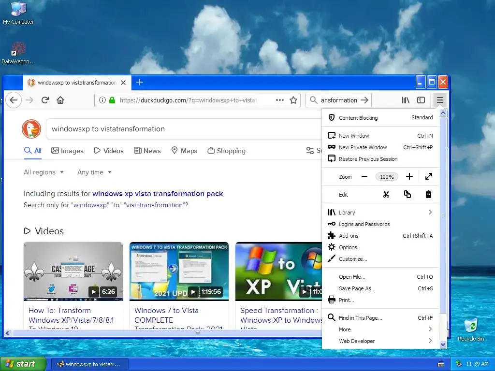This screenshot has height=371, width=495.
Task: Click menu scrollbar down arrow
Action: (443, 344)
